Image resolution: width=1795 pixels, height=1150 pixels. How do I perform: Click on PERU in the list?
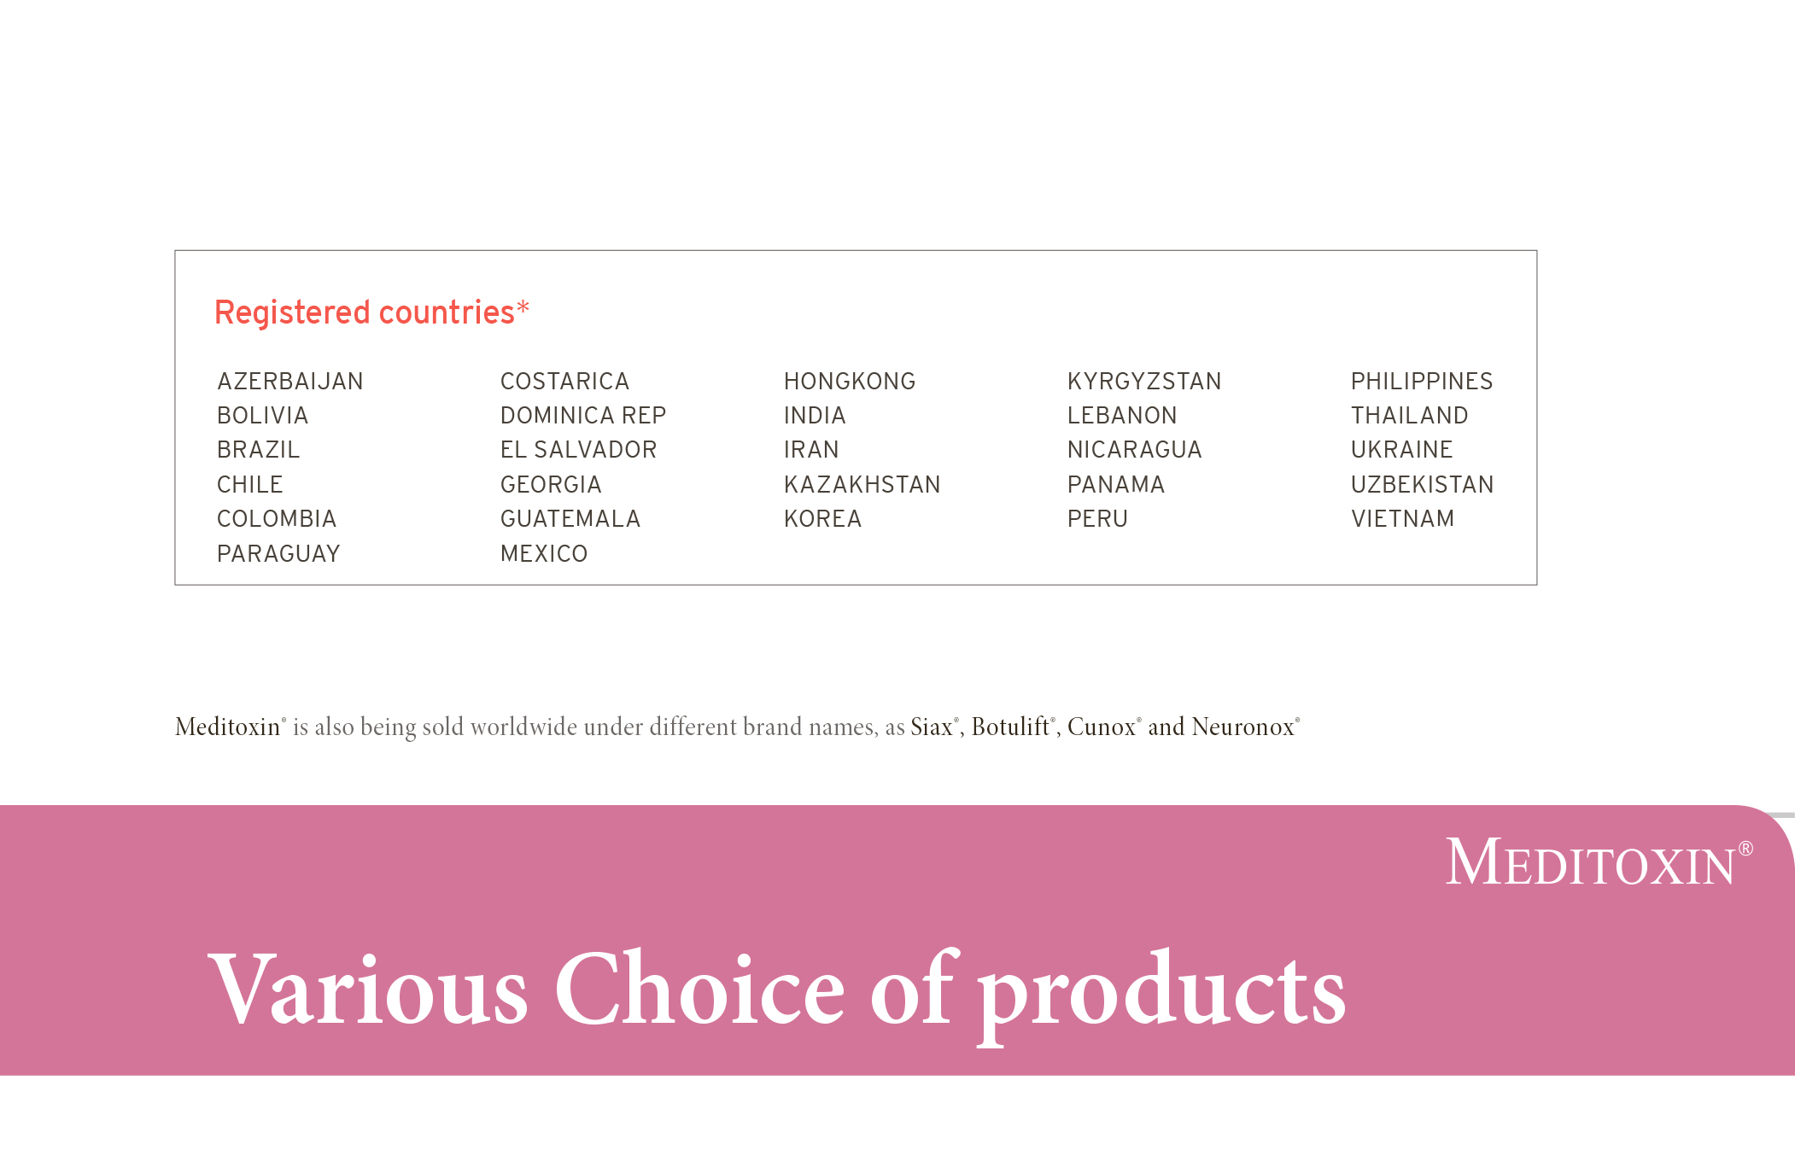pos(1097,518)
